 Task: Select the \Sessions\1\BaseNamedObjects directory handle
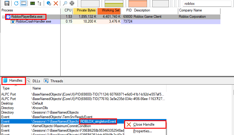[x=84, y=112]
